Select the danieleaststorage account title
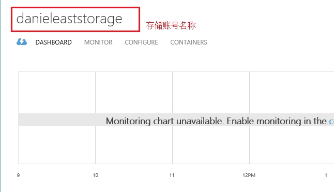This screenshot has height=192, width=334. click(69, 19)
